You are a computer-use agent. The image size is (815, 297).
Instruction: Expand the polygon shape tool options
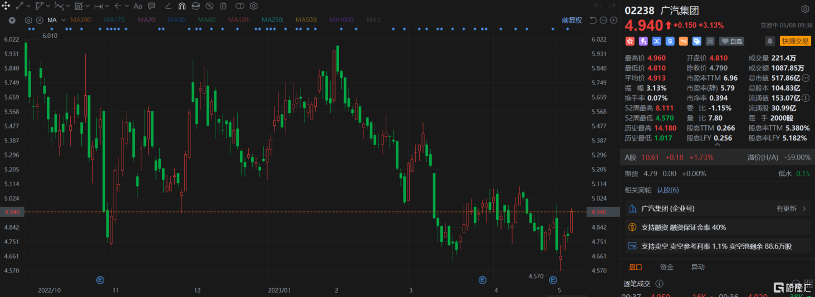click(x=48, y=7)
